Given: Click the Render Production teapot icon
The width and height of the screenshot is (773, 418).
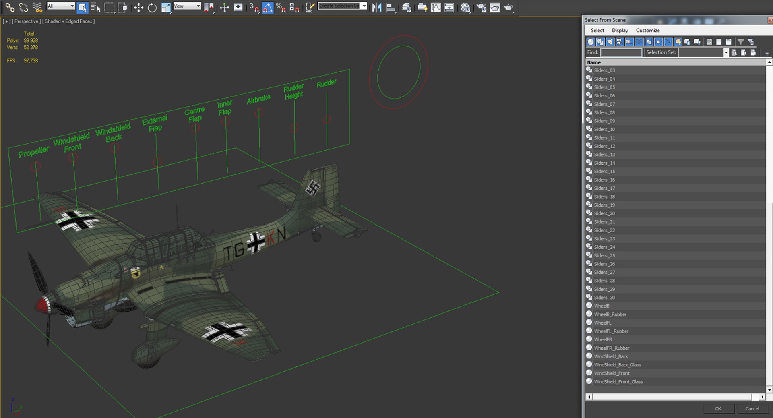Looking at the screenshot, I should (508, 7).
